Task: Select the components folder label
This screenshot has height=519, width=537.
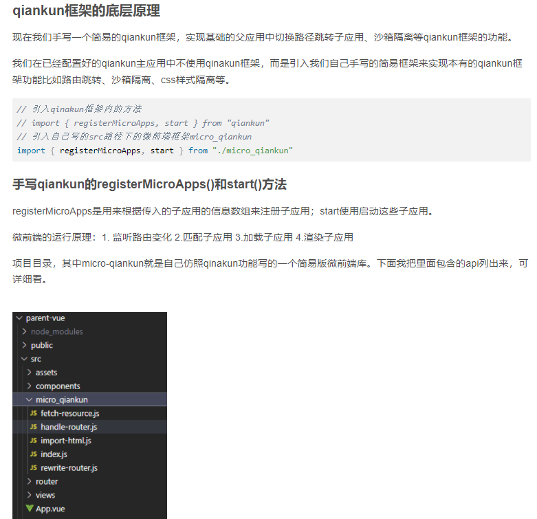Action: 58,386
